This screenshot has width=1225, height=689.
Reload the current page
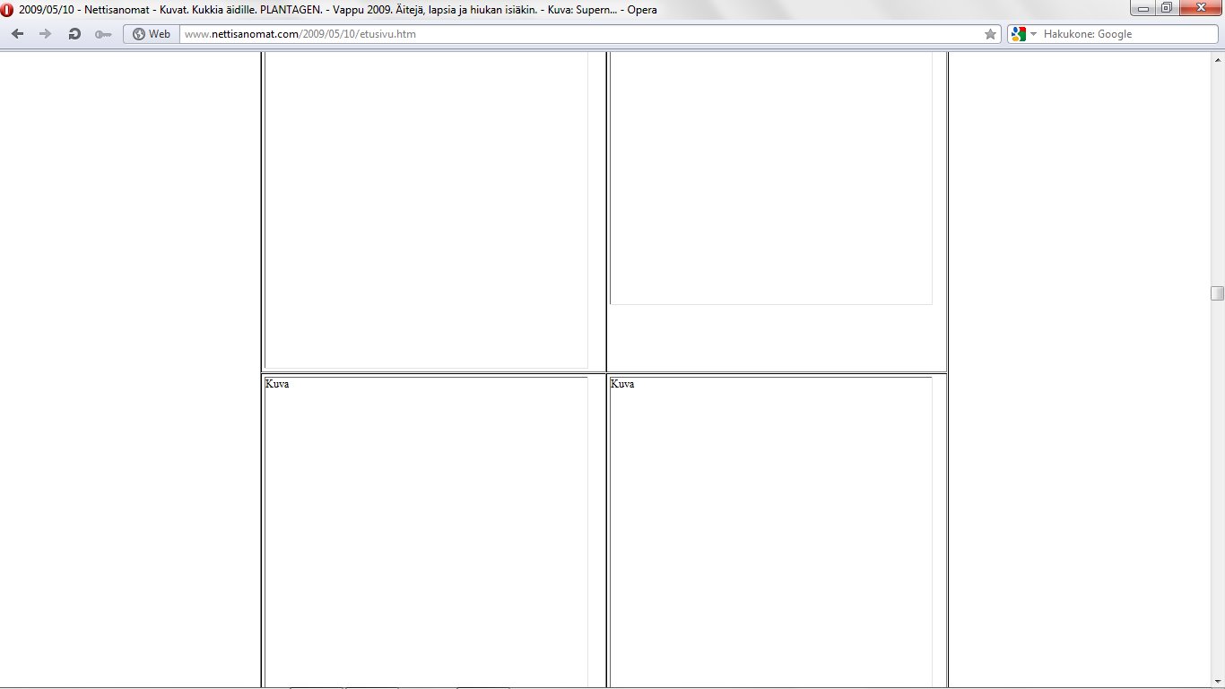[74, 34]
